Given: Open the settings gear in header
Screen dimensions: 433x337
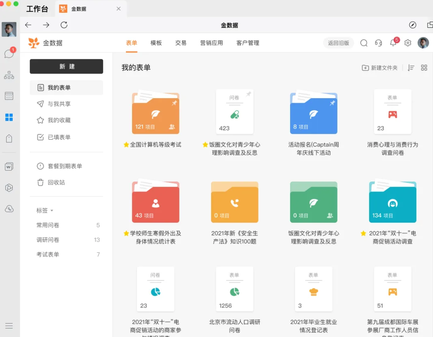Looking at the screenshot, I should click(408, 43).
